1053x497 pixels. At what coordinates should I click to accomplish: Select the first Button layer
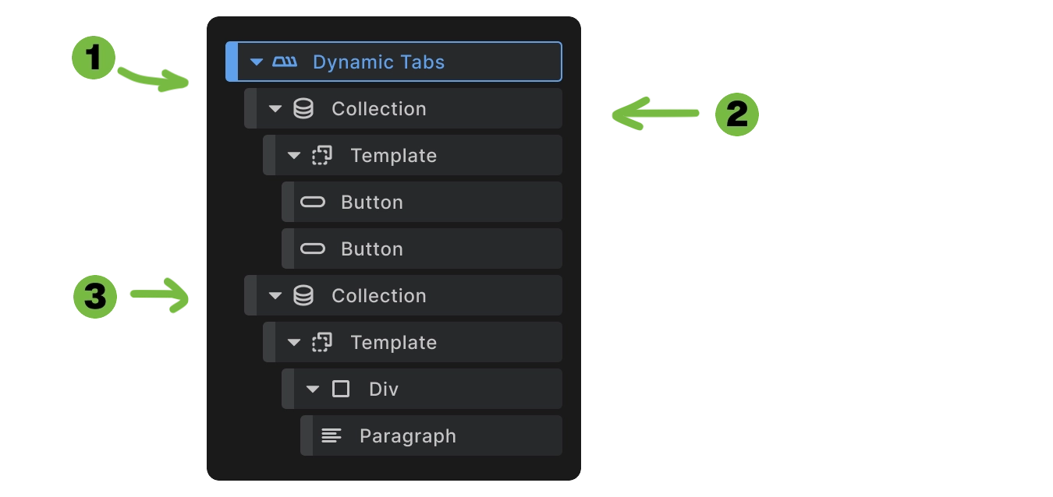tap(371, 202)
